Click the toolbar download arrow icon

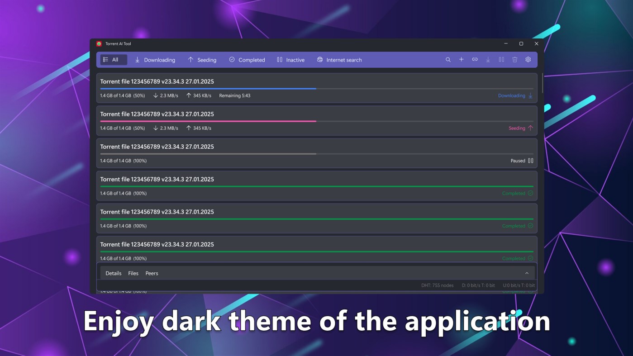pos(488,60)
